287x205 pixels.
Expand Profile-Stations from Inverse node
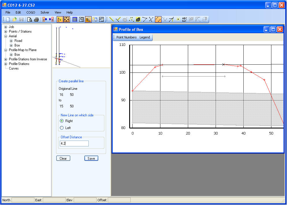6,59
